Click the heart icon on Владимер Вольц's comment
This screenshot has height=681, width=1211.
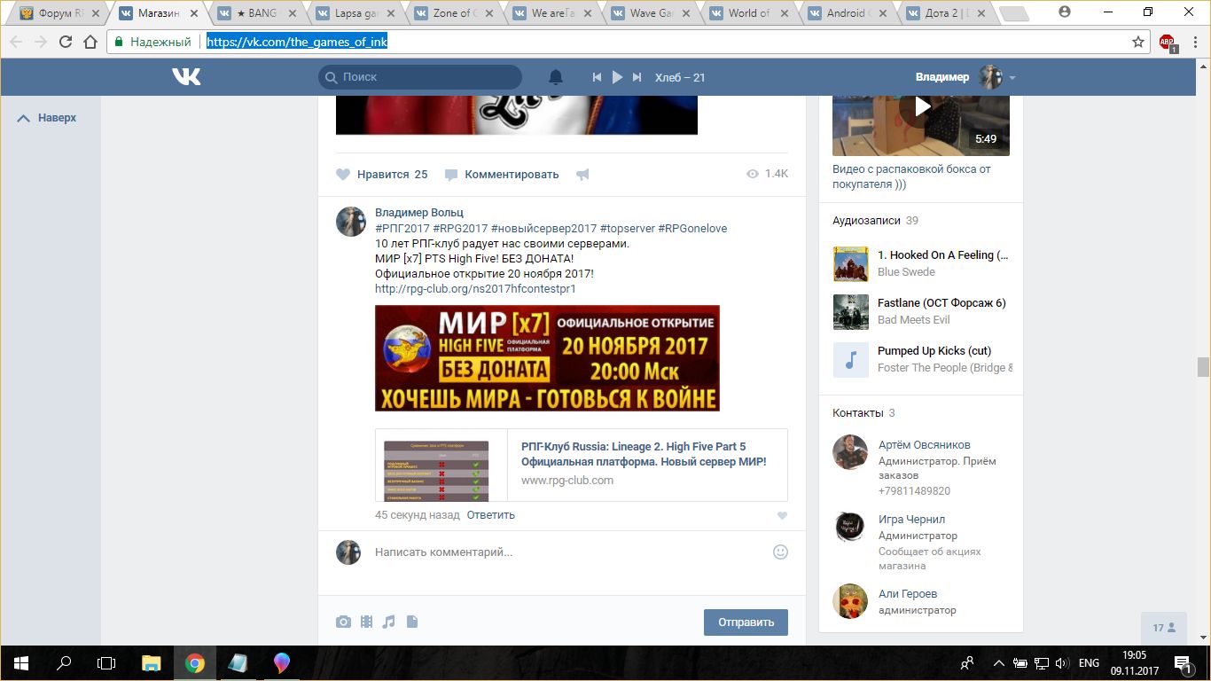click(781, 515)
